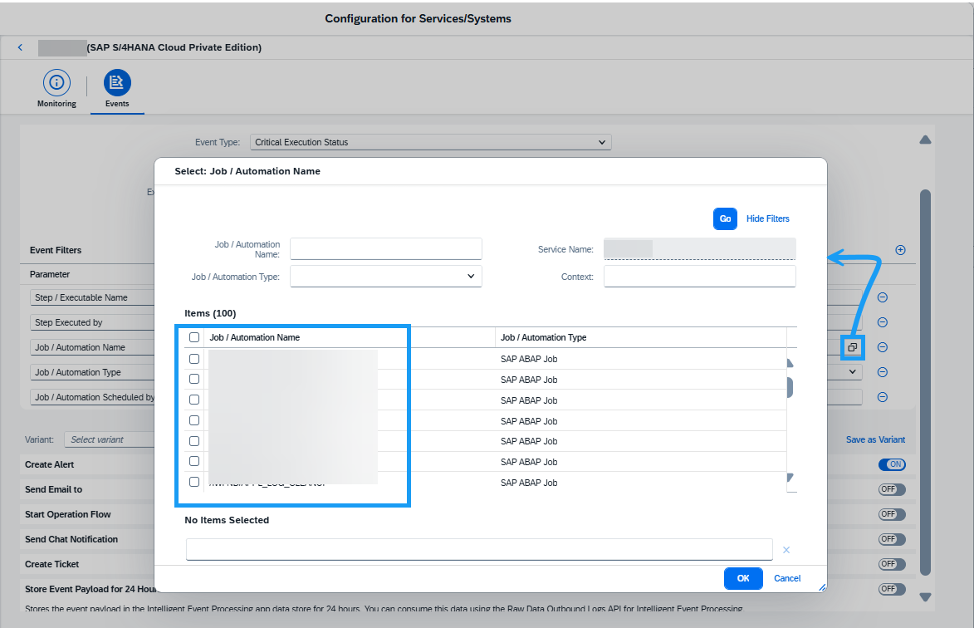
Task: Open the Monitoring info icon
Action: click(x=56, y=83)
